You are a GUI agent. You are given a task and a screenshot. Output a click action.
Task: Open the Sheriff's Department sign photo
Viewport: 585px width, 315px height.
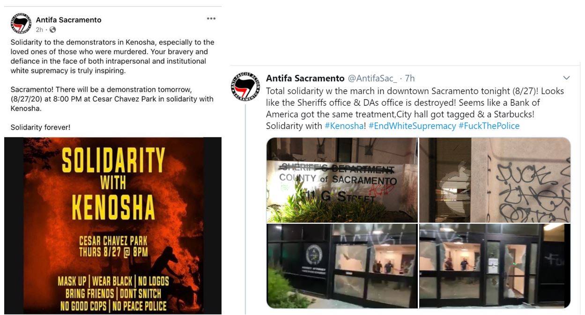tap(342, 180)
